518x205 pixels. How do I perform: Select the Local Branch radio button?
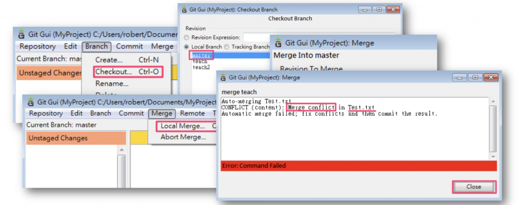click(x=187, y=47)
